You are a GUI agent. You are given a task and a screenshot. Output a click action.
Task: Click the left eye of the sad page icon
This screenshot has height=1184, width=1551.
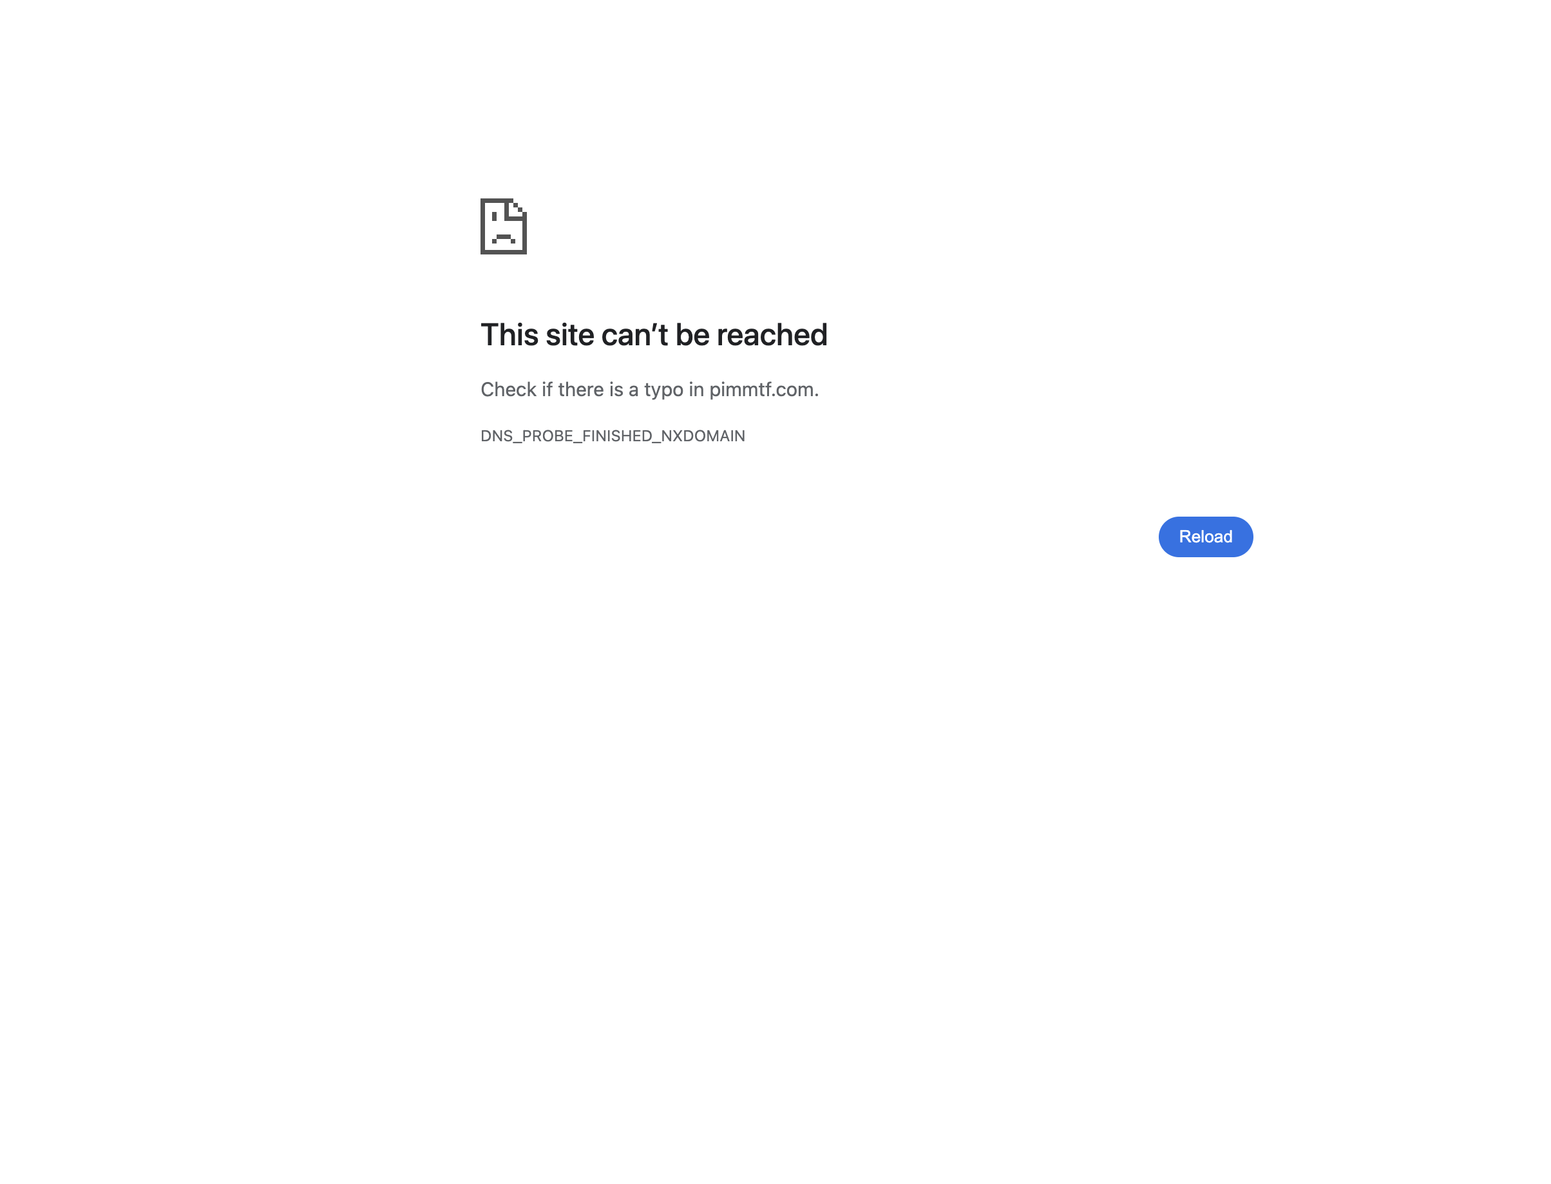[494, 216]
